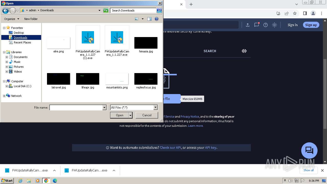
Task: Launch Internet Explorer from taskbar
Action: [x=20, y=181]
